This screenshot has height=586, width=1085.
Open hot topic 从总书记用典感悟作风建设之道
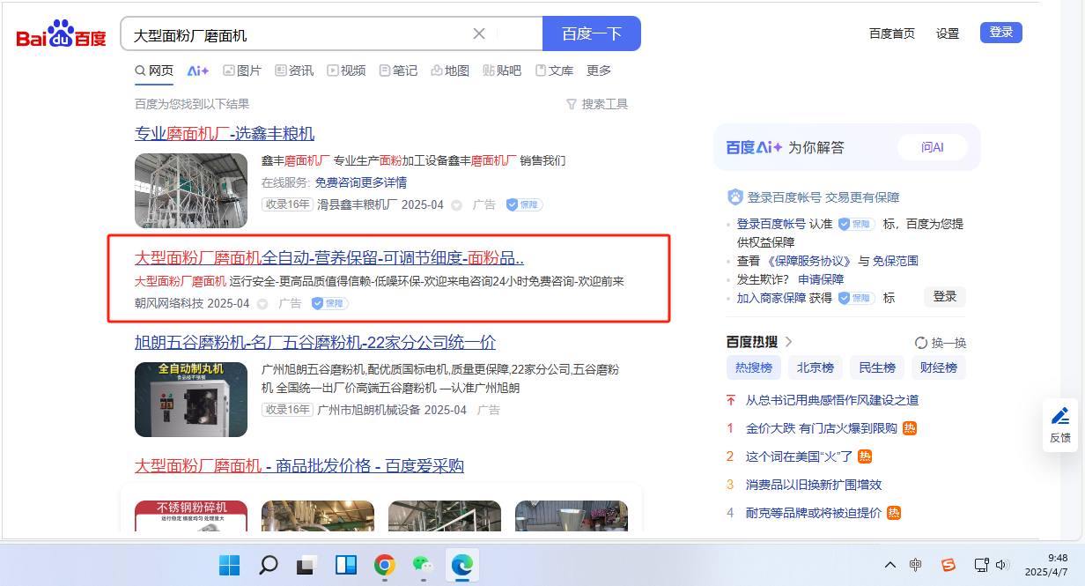pos(832,400)
